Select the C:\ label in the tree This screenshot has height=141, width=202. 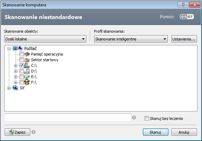(x=34, y=65)
